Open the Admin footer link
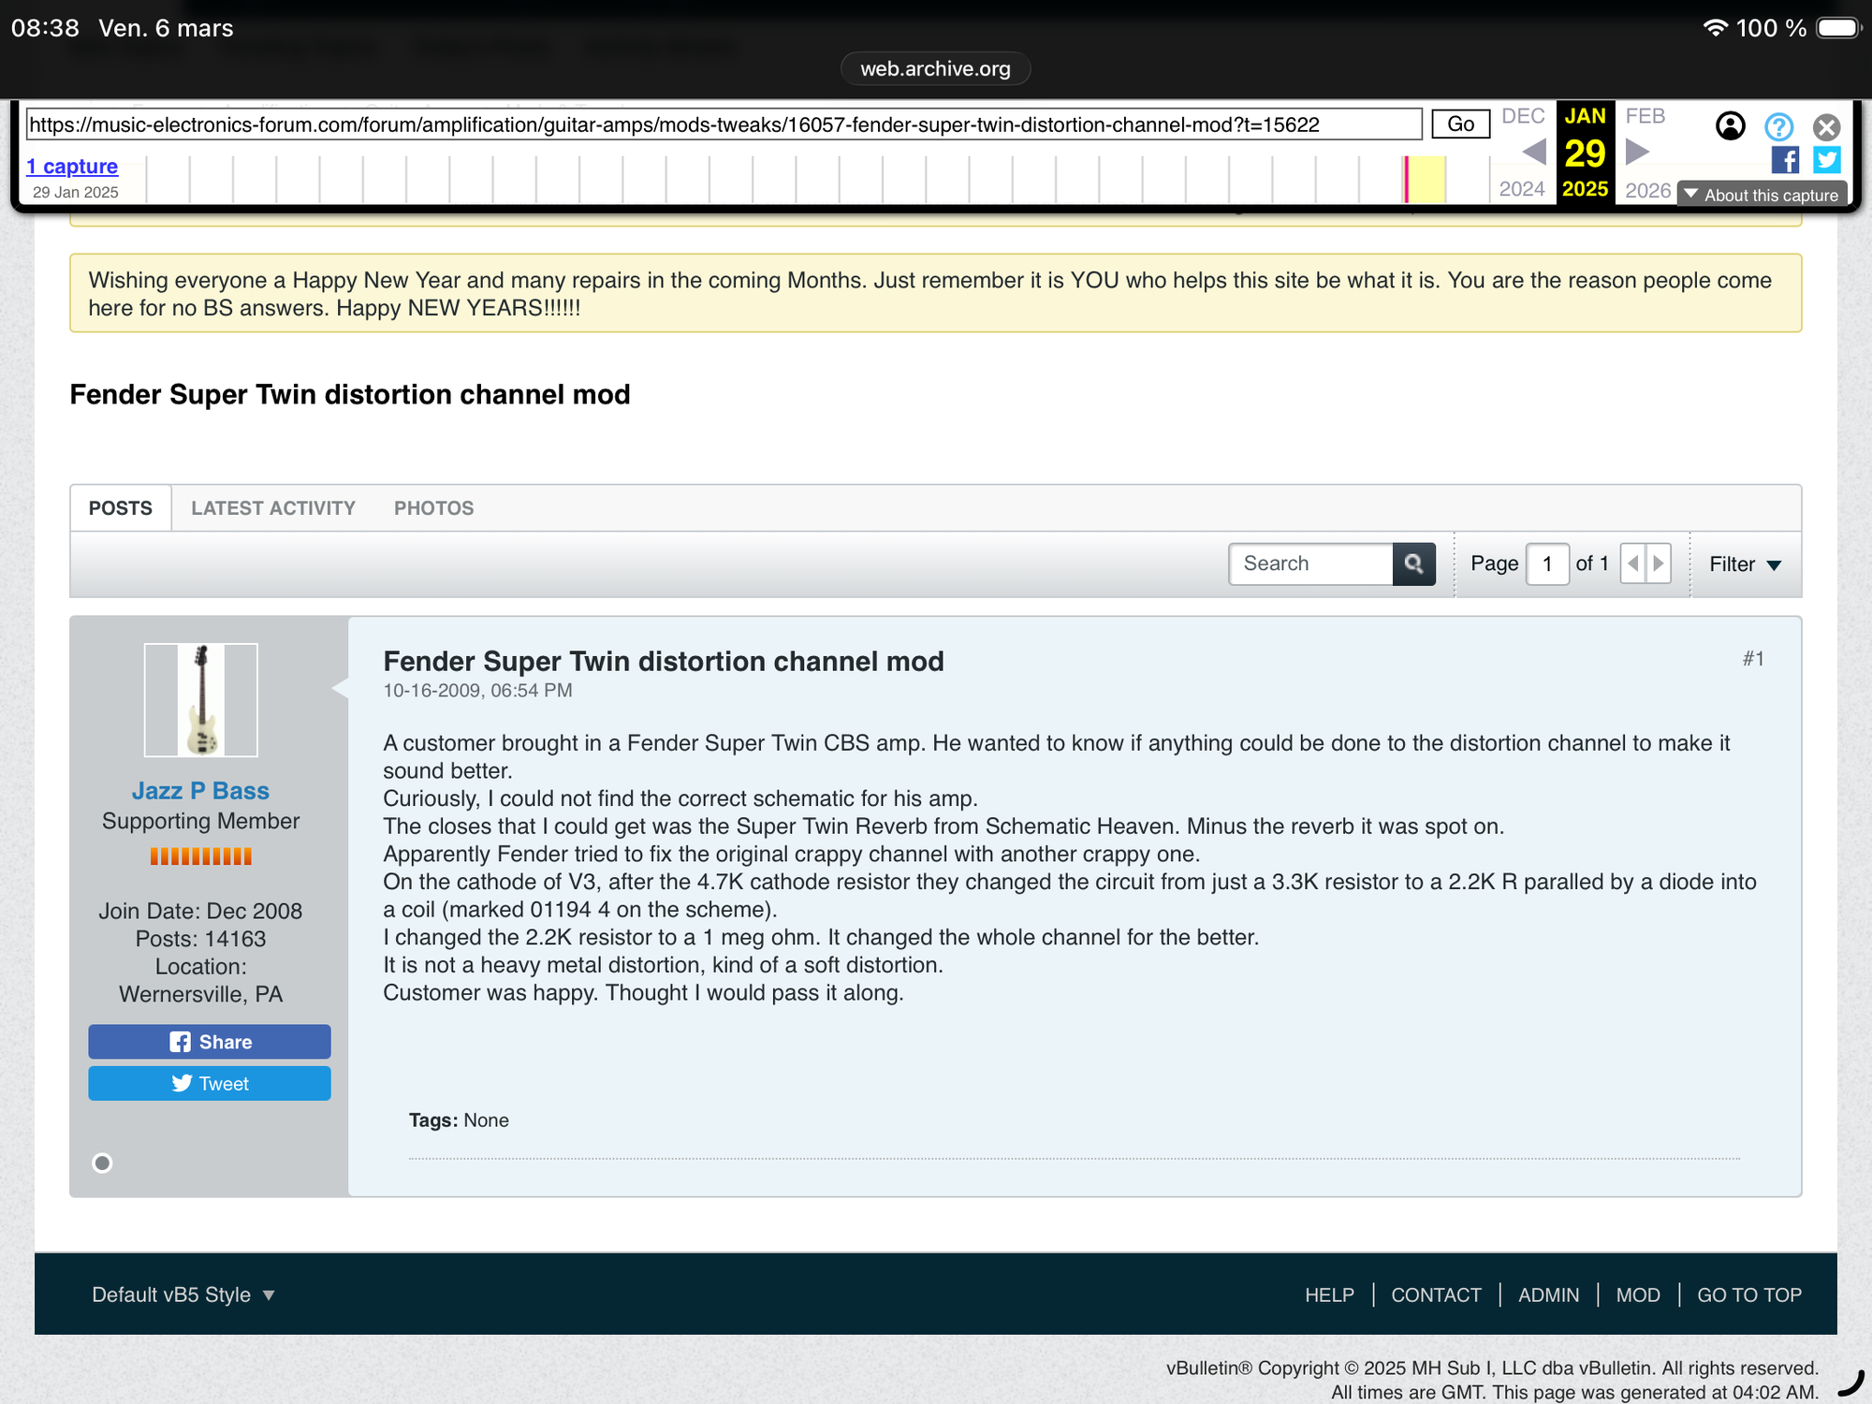This screenshot has width=1872, height=1404. pos(1549,1294)
